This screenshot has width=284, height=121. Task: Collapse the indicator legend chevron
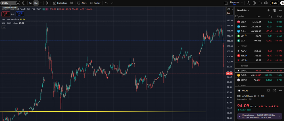click(x=4, y=27)
